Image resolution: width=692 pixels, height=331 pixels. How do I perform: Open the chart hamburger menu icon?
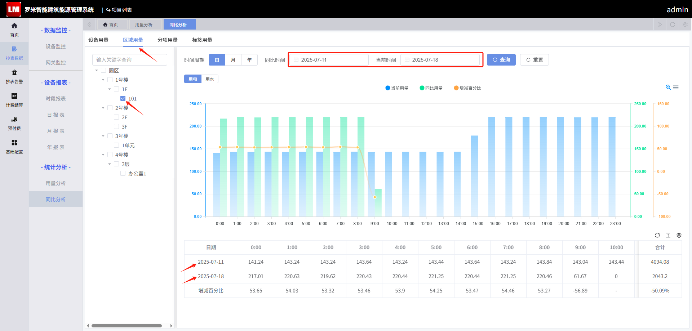point(676,88)
